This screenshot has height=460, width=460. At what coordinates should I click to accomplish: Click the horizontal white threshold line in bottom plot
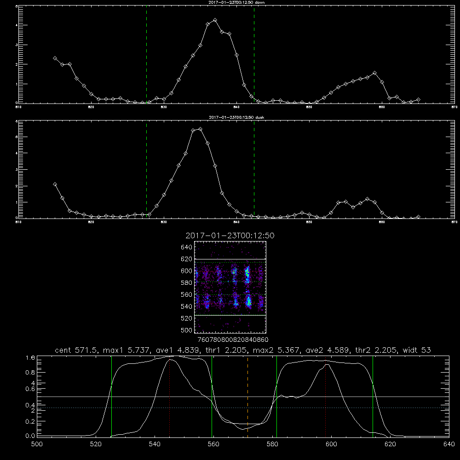click(243, 397)
